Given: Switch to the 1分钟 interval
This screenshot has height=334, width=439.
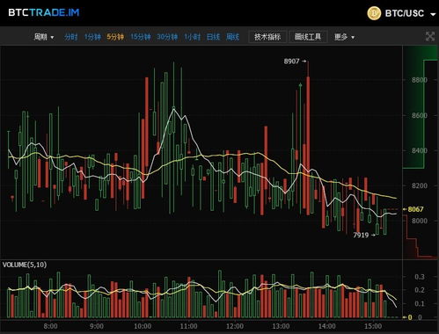Looking at the screenshot, I should [92, 37].
